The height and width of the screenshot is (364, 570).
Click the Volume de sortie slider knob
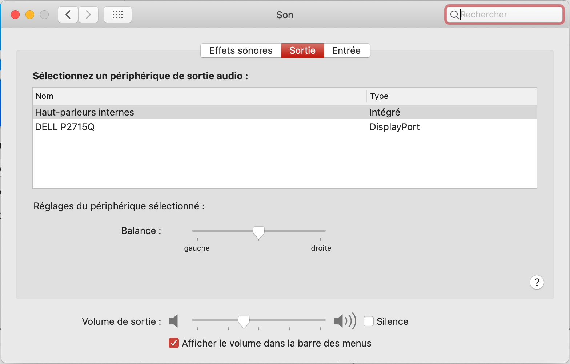(244, 321)
